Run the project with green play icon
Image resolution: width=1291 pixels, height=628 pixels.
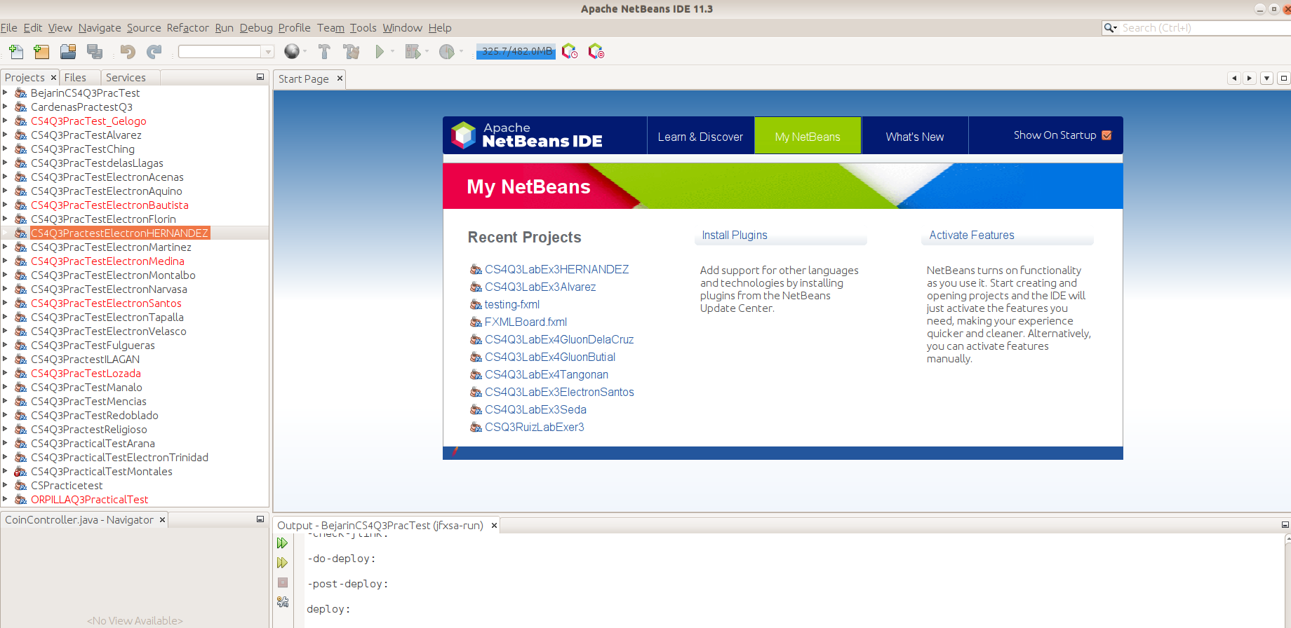[380, 52]
